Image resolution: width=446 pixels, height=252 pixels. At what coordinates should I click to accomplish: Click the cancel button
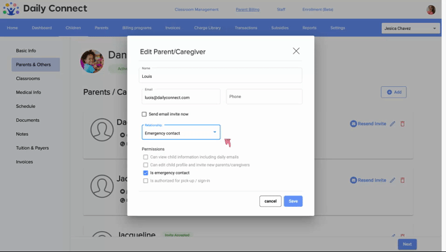click(x=270, y=201)
